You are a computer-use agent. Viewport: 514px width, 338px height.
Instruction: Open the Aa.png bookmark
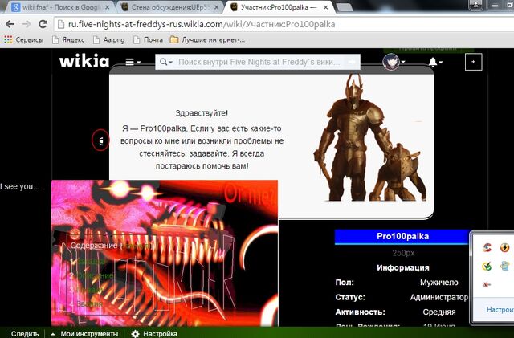(x=109, y=40)
